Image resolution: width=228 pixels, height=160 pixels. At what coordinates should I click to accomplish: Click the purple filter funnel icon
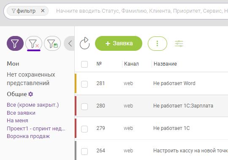[x=15, y=44]
